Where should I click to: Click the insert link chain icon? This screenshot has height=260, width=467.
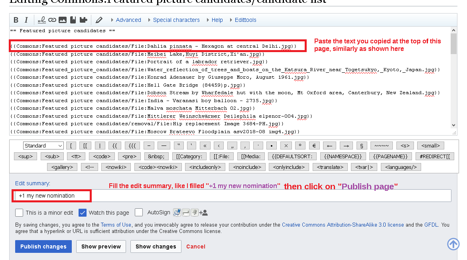pos(52,20)
